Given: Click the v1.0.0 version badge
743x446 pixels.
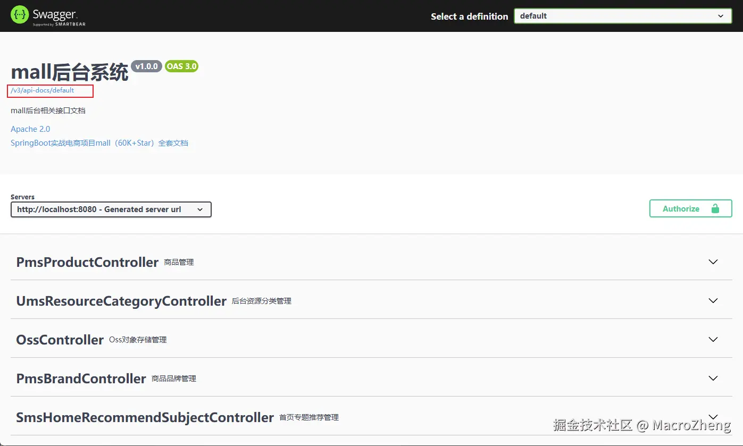Looking at the screenshot, I should tap(146, 66).
